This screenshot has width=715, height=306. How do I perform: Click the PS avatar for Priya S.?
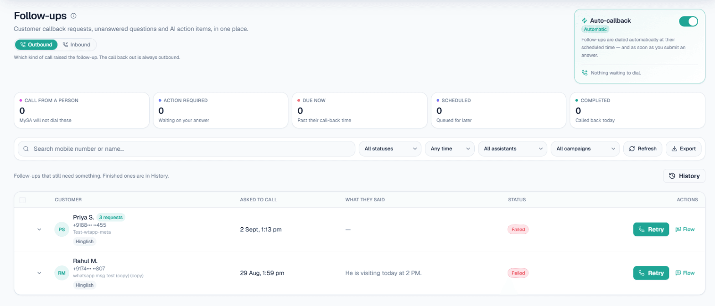pyautogui.click(x=62, y=229)
